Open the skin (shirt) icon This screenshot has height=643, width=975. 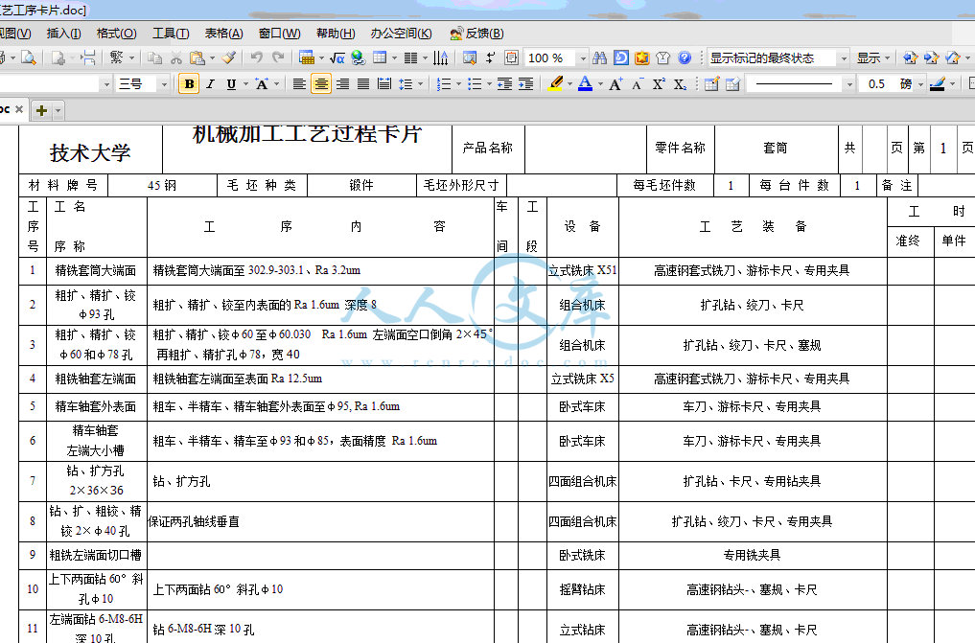coord(662,57)
